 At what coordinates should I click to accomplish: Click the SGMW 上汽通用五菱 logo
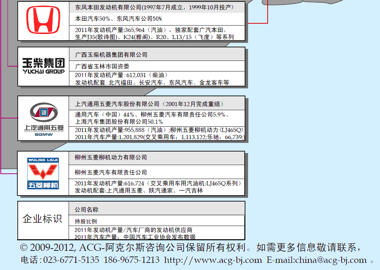(44, 120)
